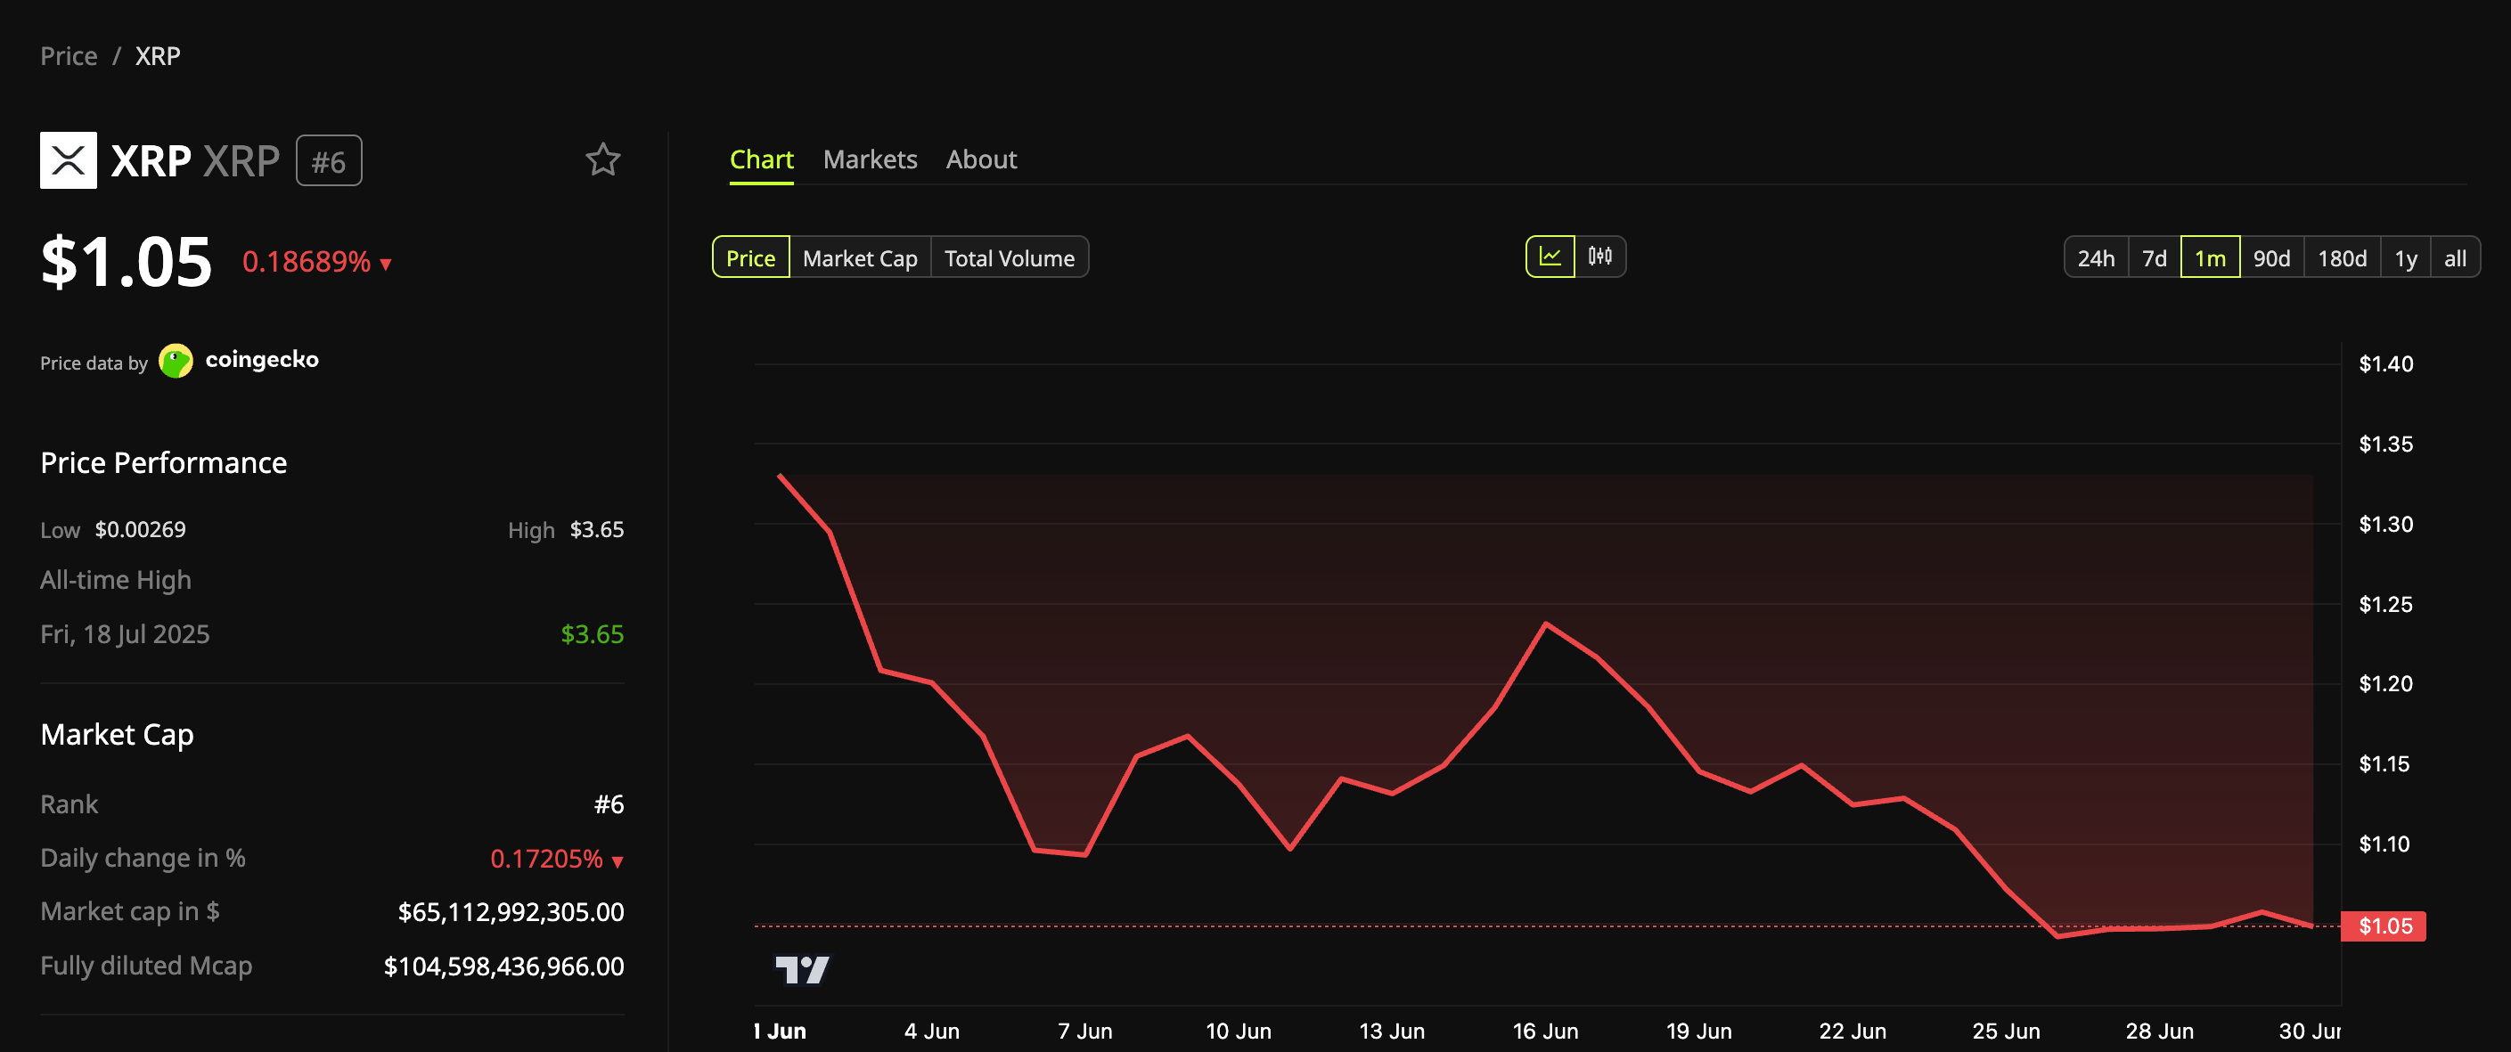Set chart range to 1m

click(2210, 258)
